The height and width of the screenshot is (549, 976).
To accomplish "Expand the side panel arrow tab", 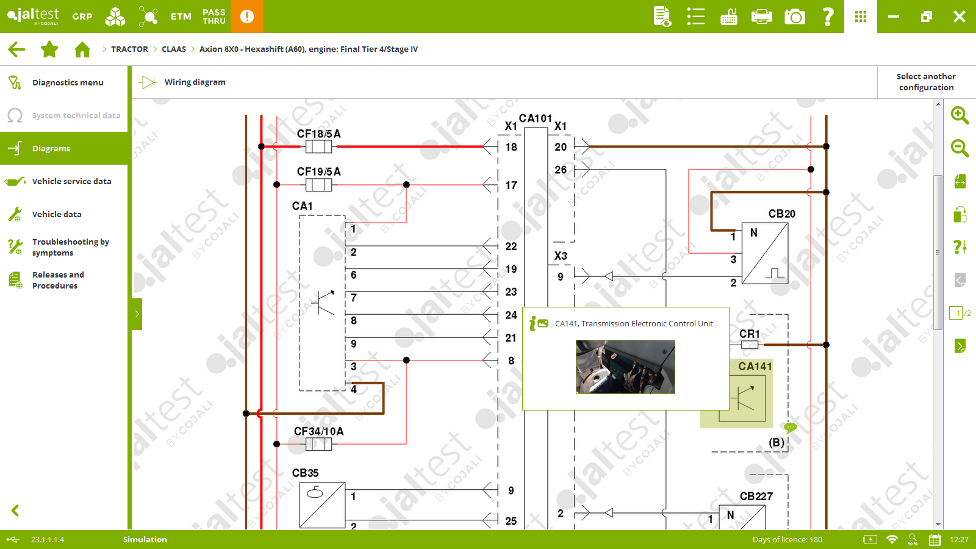I will pos(137,314).
